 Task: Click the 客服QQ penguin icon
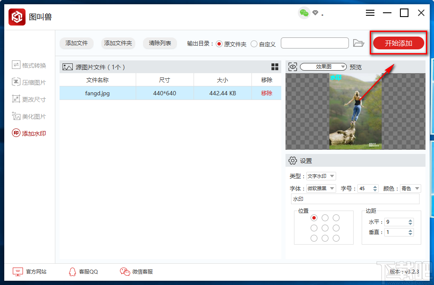tap(72, 272)
